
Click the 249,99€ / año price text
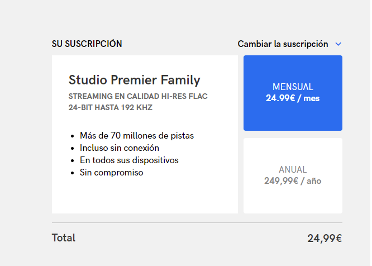(293, 181)
